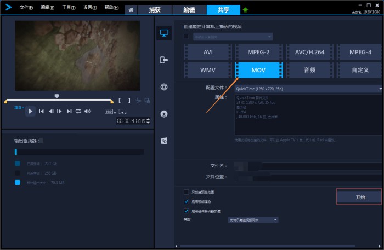Select the MPEG-4 format button
The image size is (384, 250).
pos(359,53)
